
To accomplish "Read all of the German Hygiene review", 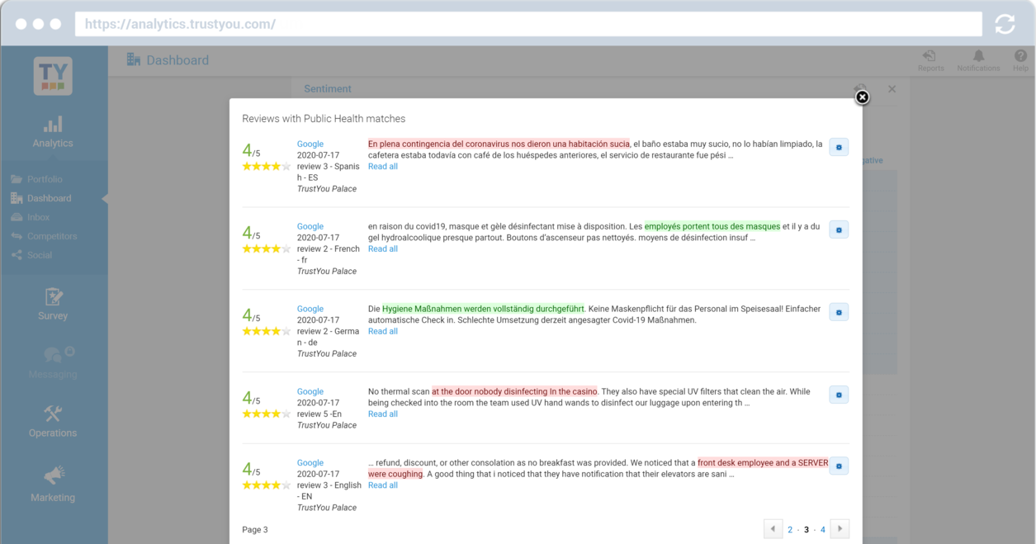I will pyautogui.click(x=382, y=332).
